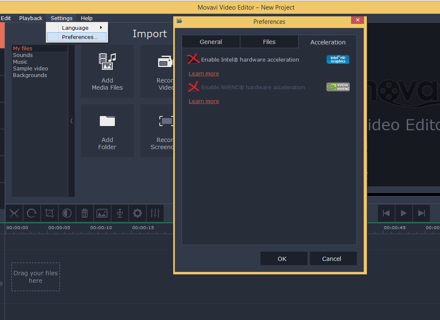The height and width of the screenshot is (320, 440).
Task: Click the microphone Record audio icon
Action: [120, 214]
